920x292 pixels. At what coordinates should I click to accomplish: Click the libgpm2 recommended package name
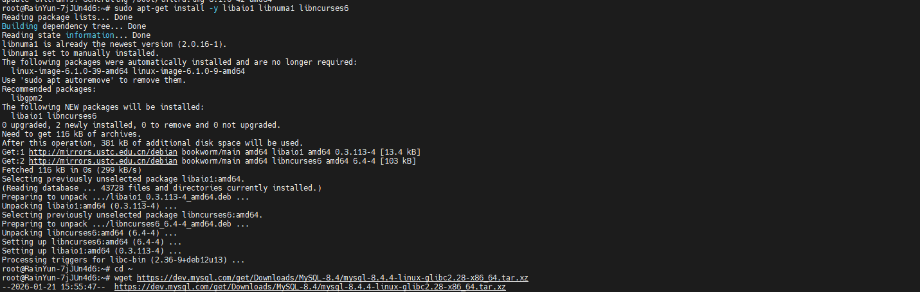27,98
